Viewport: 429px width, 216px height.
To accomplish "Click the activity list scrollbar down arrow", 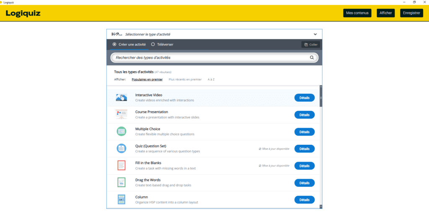I will click(x=321, y=206).
